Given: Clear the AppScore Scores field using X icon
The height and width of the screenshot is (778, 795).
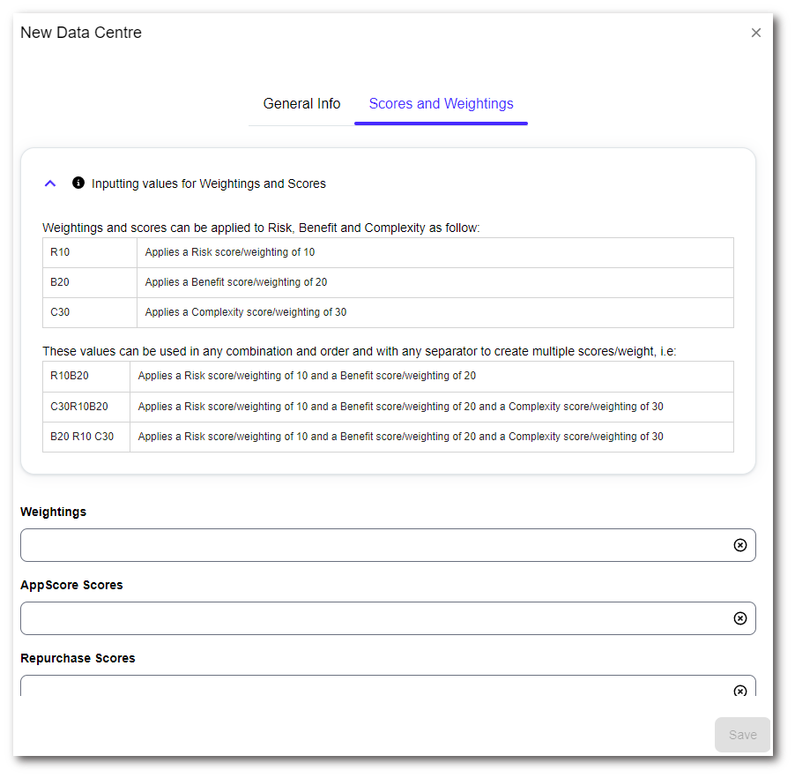Looking at the screenshot, I should coord(740,618).
